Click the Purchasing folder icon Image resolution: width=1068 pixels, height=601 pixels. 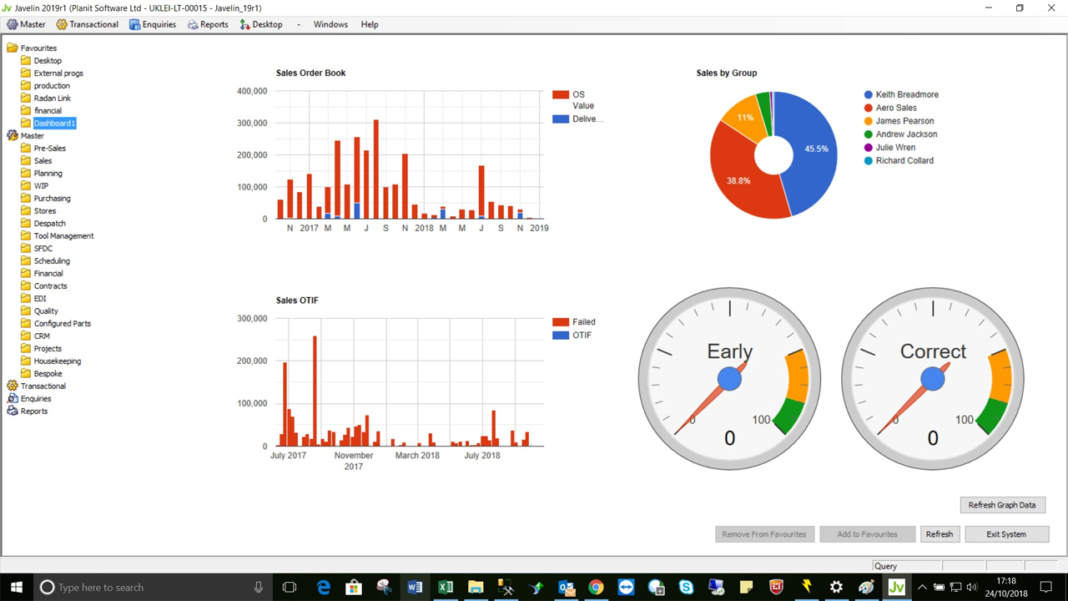click(x=26, y=198)
